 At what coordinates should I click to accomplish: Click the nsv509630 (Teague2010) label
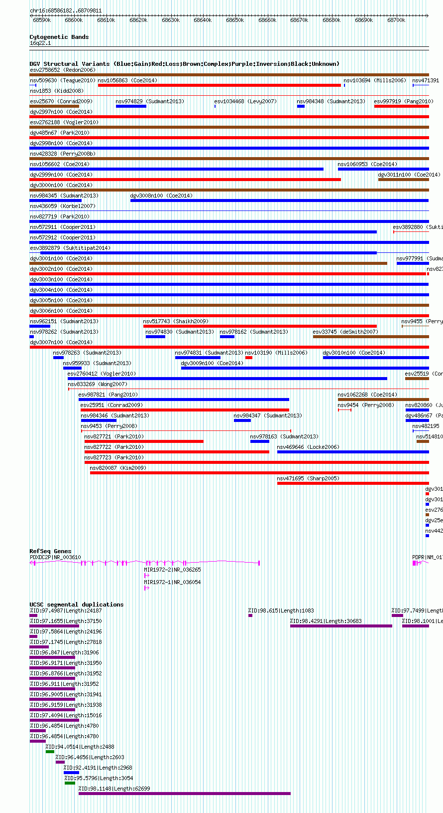click(63, 80)
